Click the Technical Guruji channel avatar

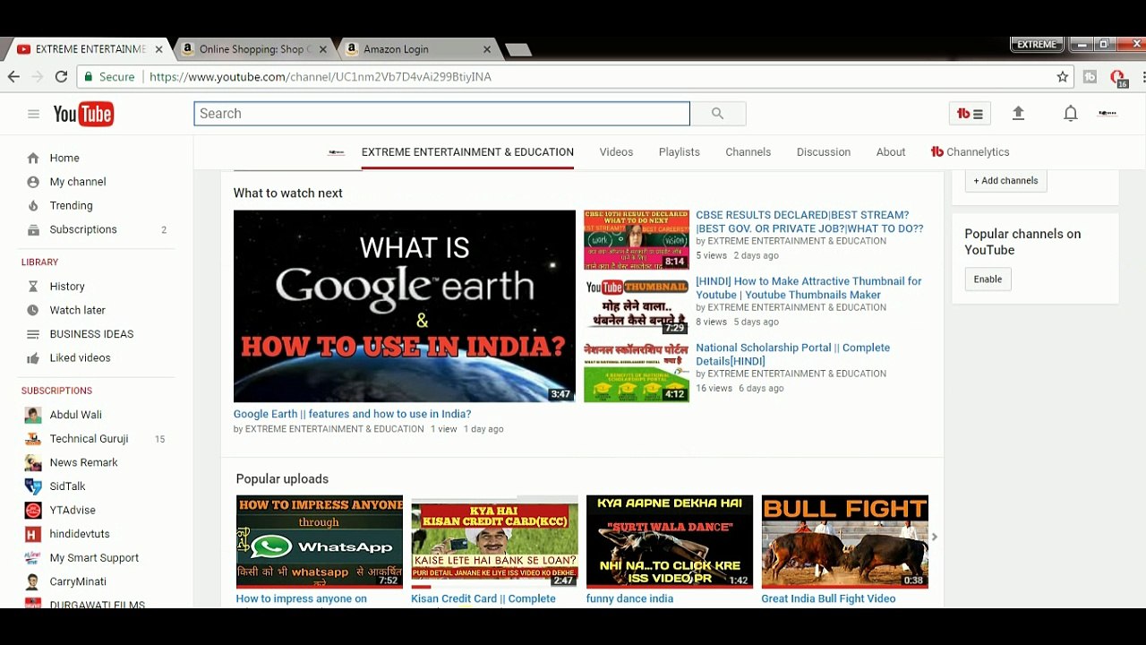coord(33,439)
